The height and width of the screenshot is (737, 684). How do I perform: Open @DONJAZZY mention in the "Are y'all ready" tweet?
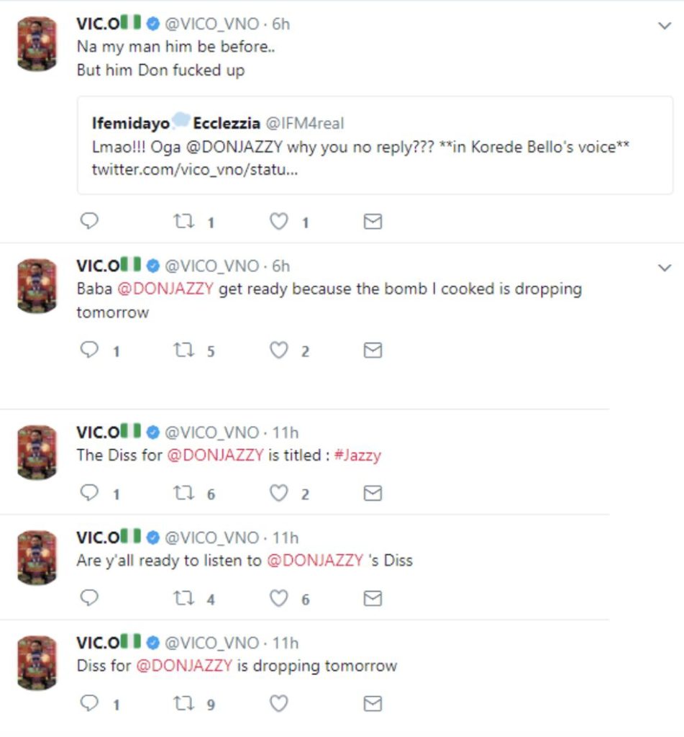point(314,561)
